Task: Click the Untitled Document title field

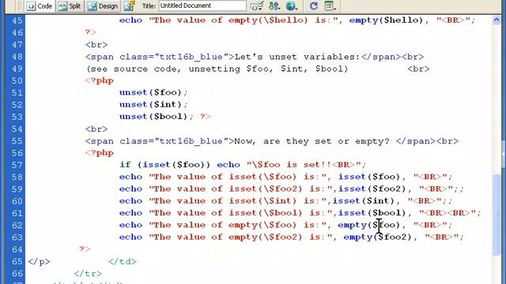Action: click(202, 6)
